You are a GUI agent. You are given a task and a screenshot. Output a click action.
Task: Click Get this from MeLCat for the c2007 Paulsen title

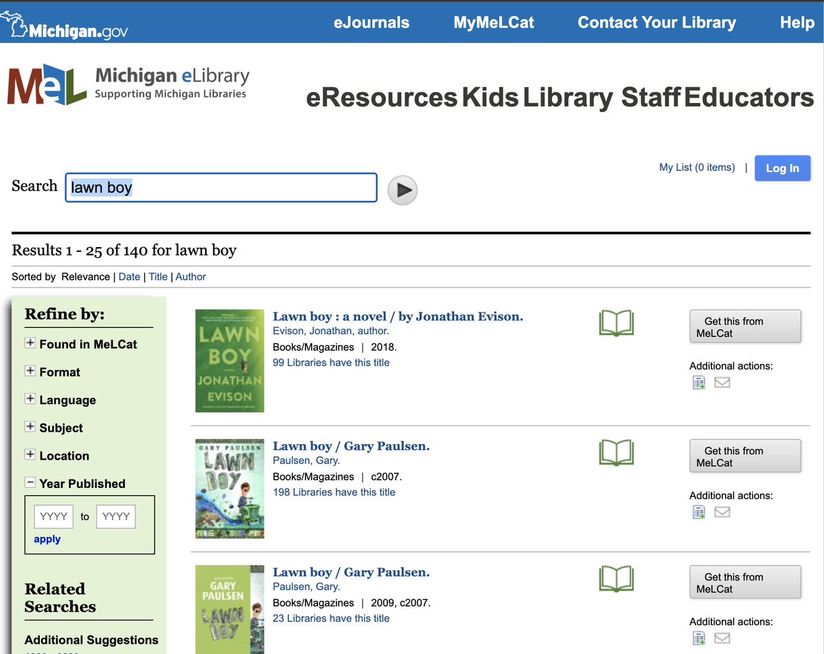click(745, 456)
